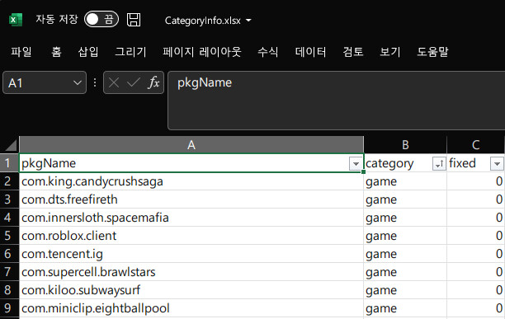
Task: Select row 7 header
Action: 9,272
